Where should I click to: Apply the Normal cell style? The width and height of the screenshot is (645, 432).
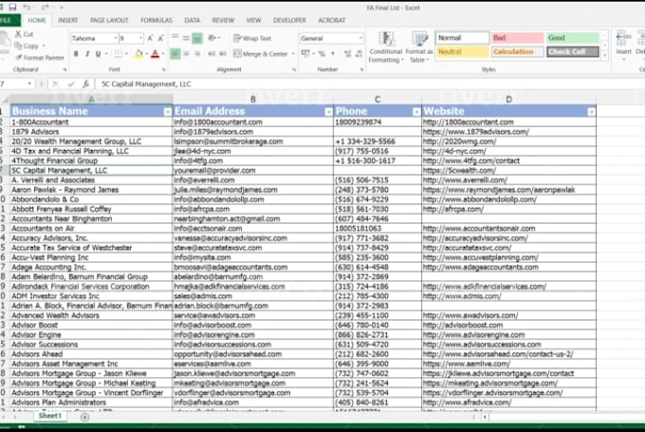(x=462, y=38)
